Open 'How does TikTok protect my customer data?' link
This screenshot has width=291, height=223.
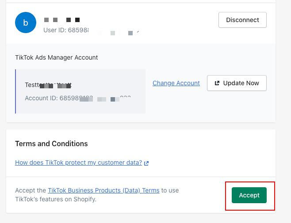click(x=79, y=163)
